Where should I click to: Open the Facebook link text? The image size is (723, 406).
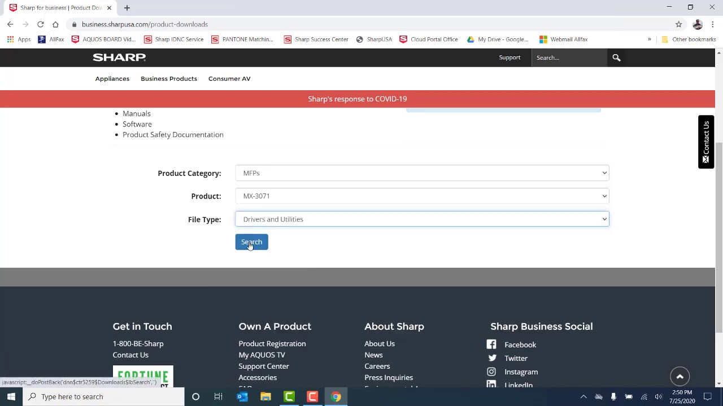[x=520, y=345]
